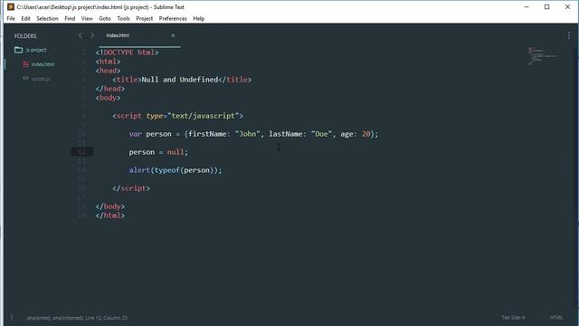The image size is (579, 326).
Task: Select the js project folder name
Action: point(36,50)
